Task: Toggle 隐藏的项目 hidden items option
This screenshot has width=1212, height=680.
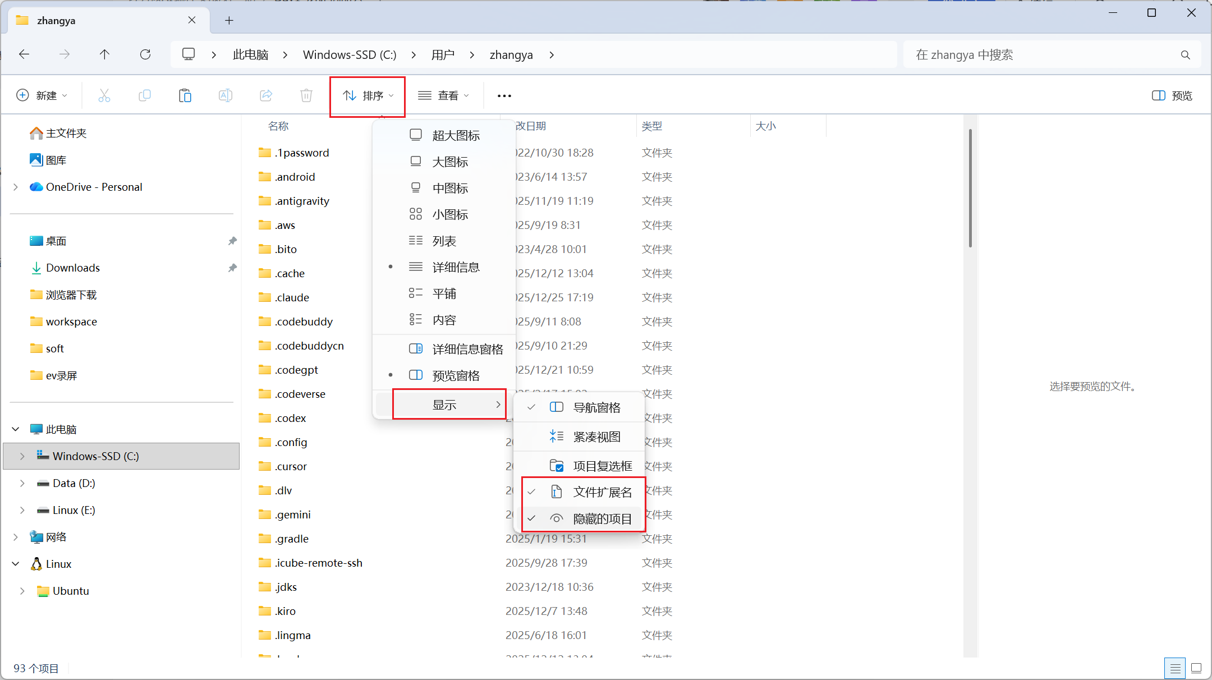Action: pos(602,519)
